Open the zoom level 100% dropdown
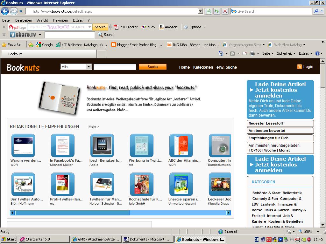This screenshot has height=244, width=326. pyautogui.click(x=318, y=232)
